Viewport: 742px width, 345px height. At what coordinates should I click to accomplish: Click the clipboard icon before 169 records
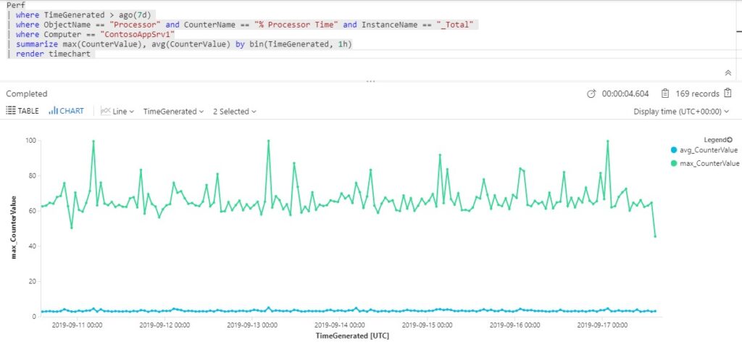pyautogui.click(x=665, y=93)
